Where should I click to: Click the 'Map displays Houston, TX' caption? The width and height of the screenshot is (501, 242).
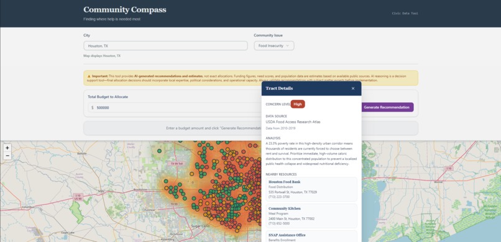(x=102, y=56)
